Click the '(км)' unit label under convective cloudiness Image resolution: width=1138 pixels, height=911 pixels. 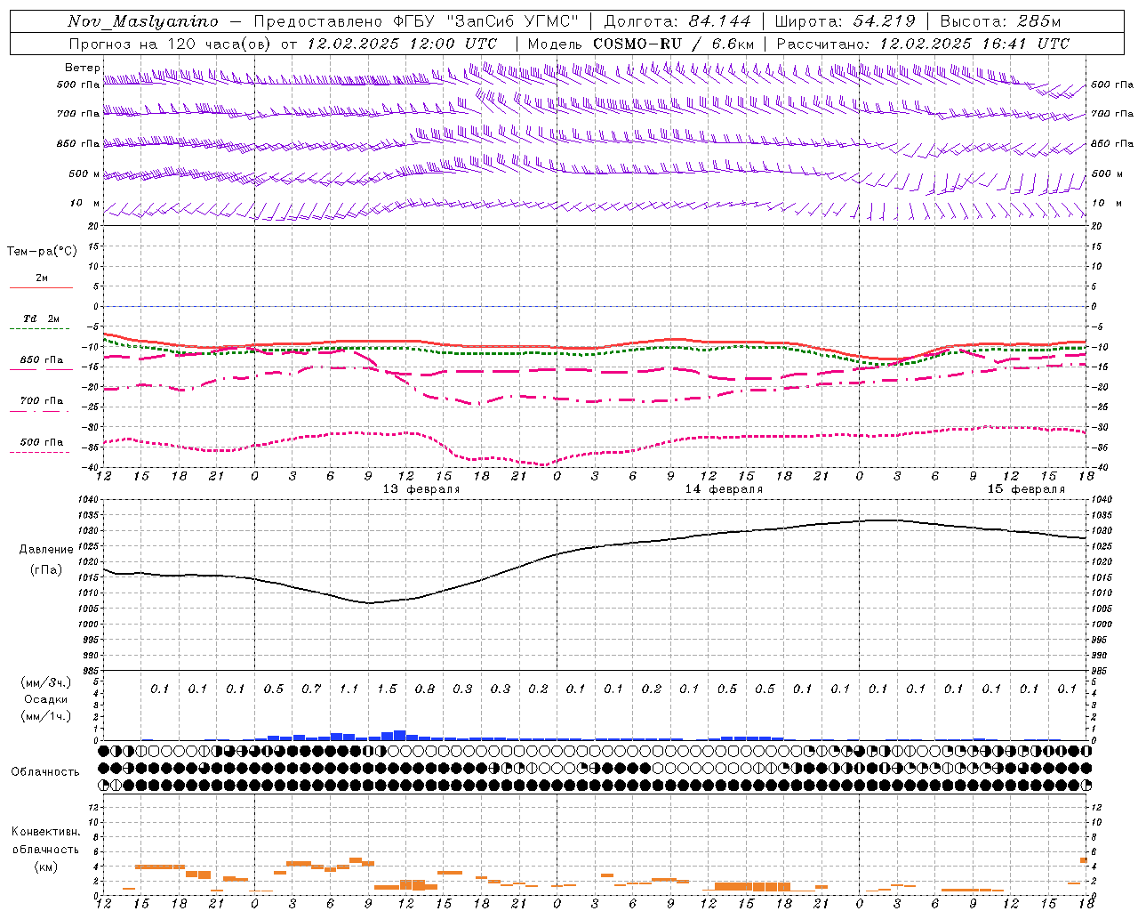click(x=45, y=867)
